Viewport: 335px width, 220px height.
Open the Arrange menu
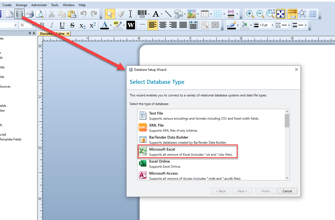tap(21, 5)
